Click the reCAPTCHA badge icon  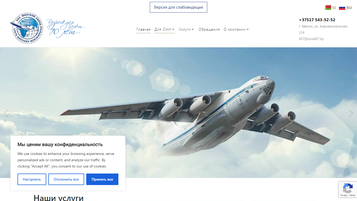(348, 188)
